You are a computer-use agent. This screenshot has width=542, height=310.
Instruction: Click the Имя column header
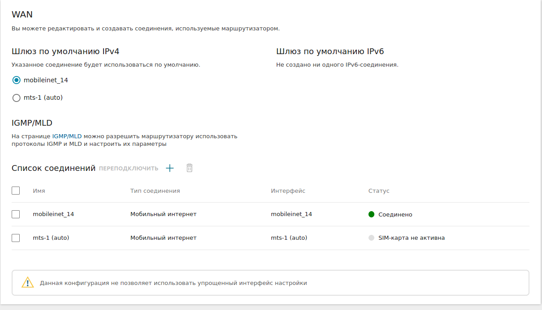[39, 191]
